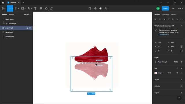This screenshot has height=104, width=185.
Task: Click the X position field
Action: [x=160, y=42]
